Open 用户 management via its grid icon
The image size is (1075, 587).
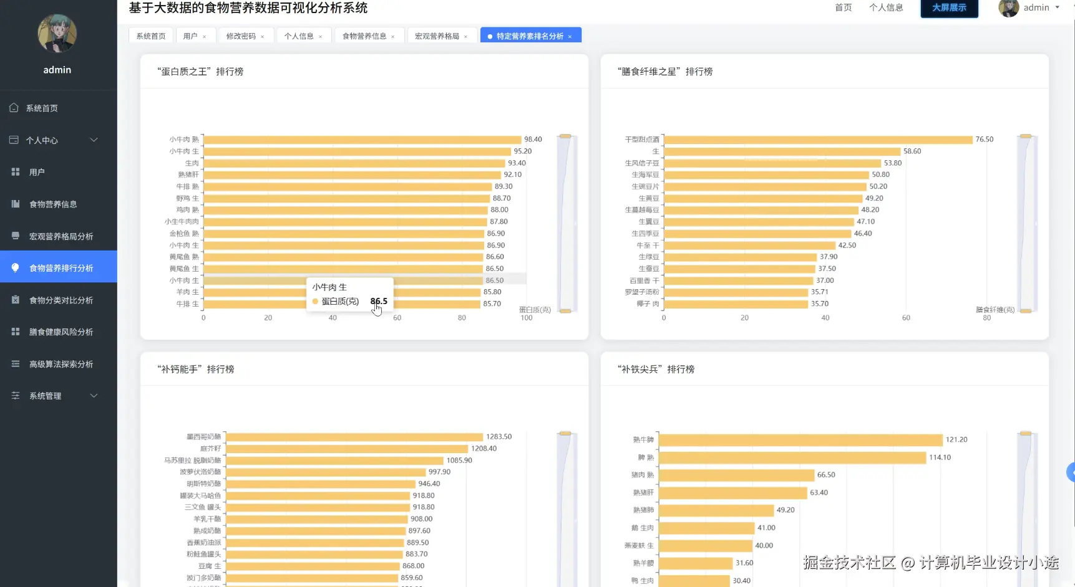pos(15,171)
